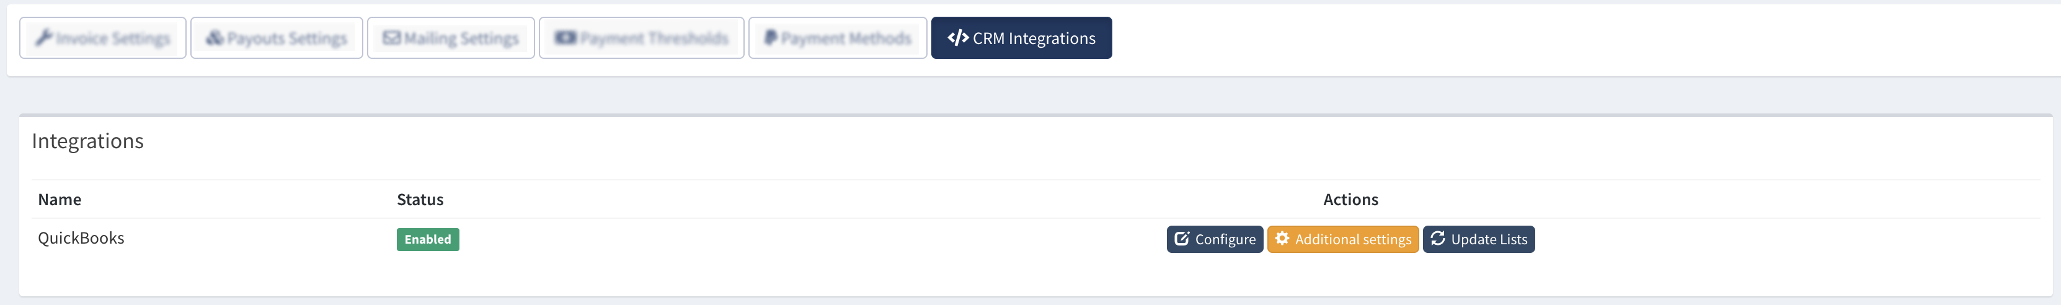Open the Payment Thresholds tab
Screen dimensions: 2061x305
(x=654, y=38)
